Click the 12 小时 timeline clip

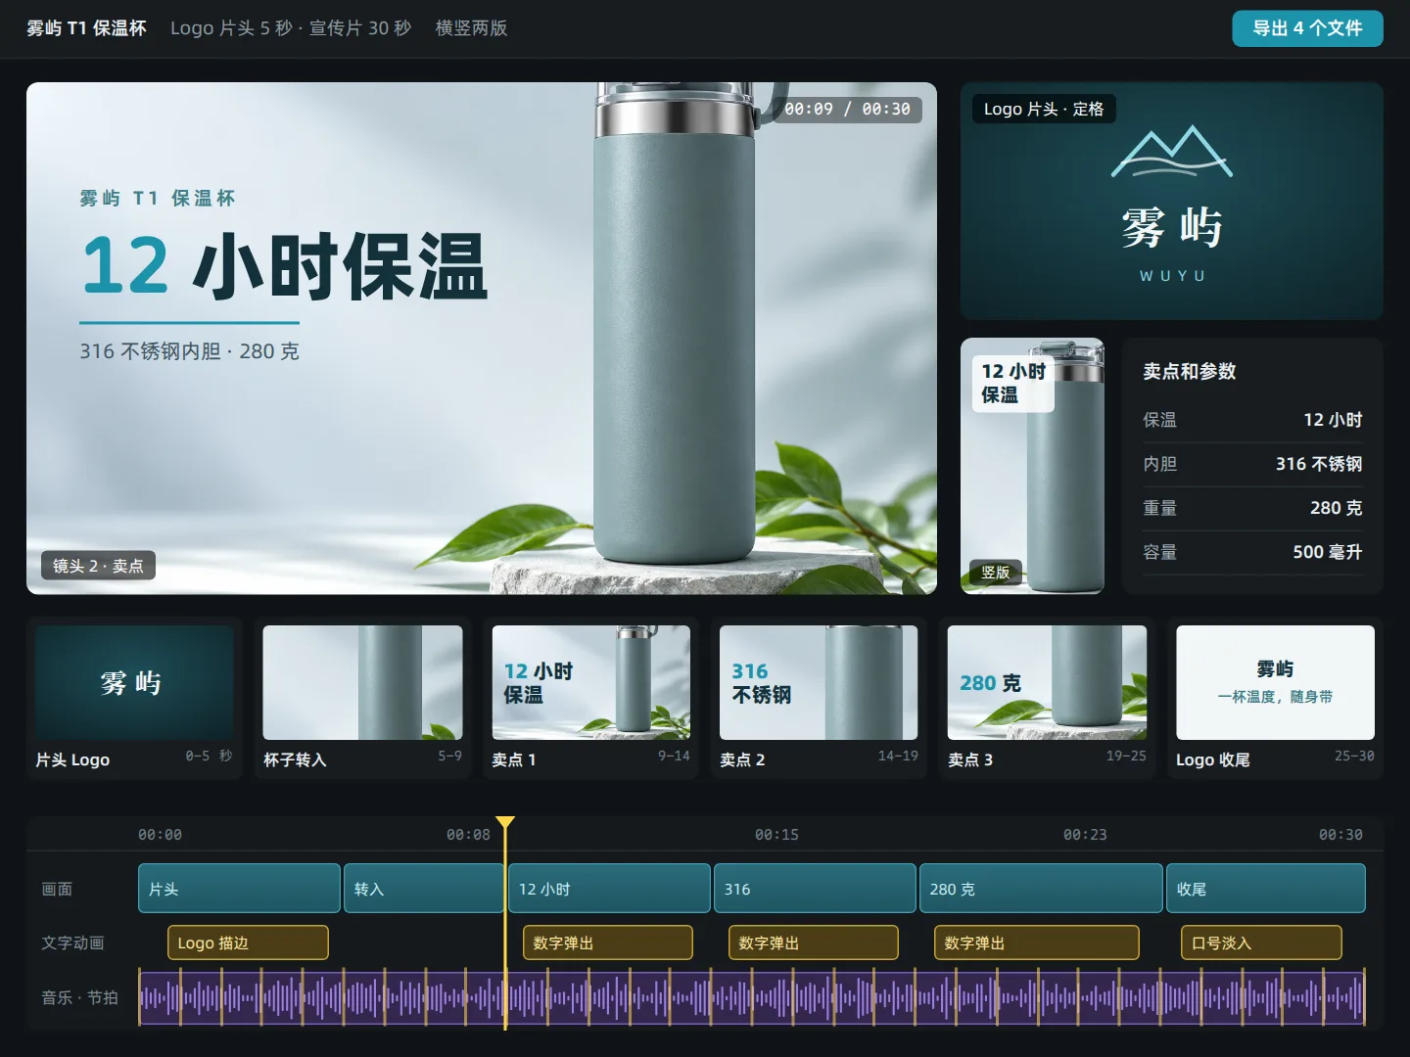click(x=609, y=889)
